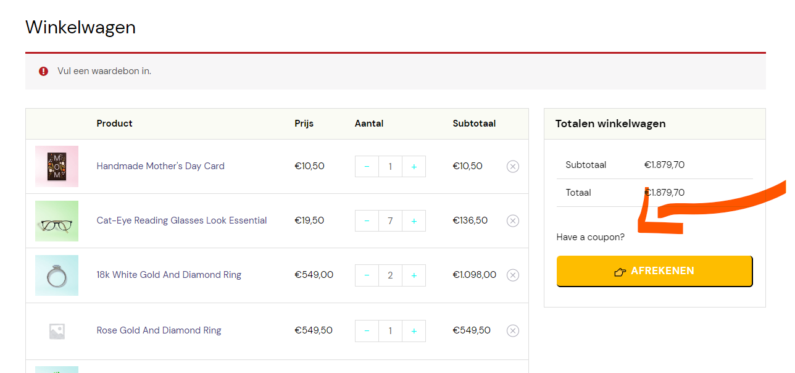Click the Afrekenen checkout button

click(x=654, y=271)
